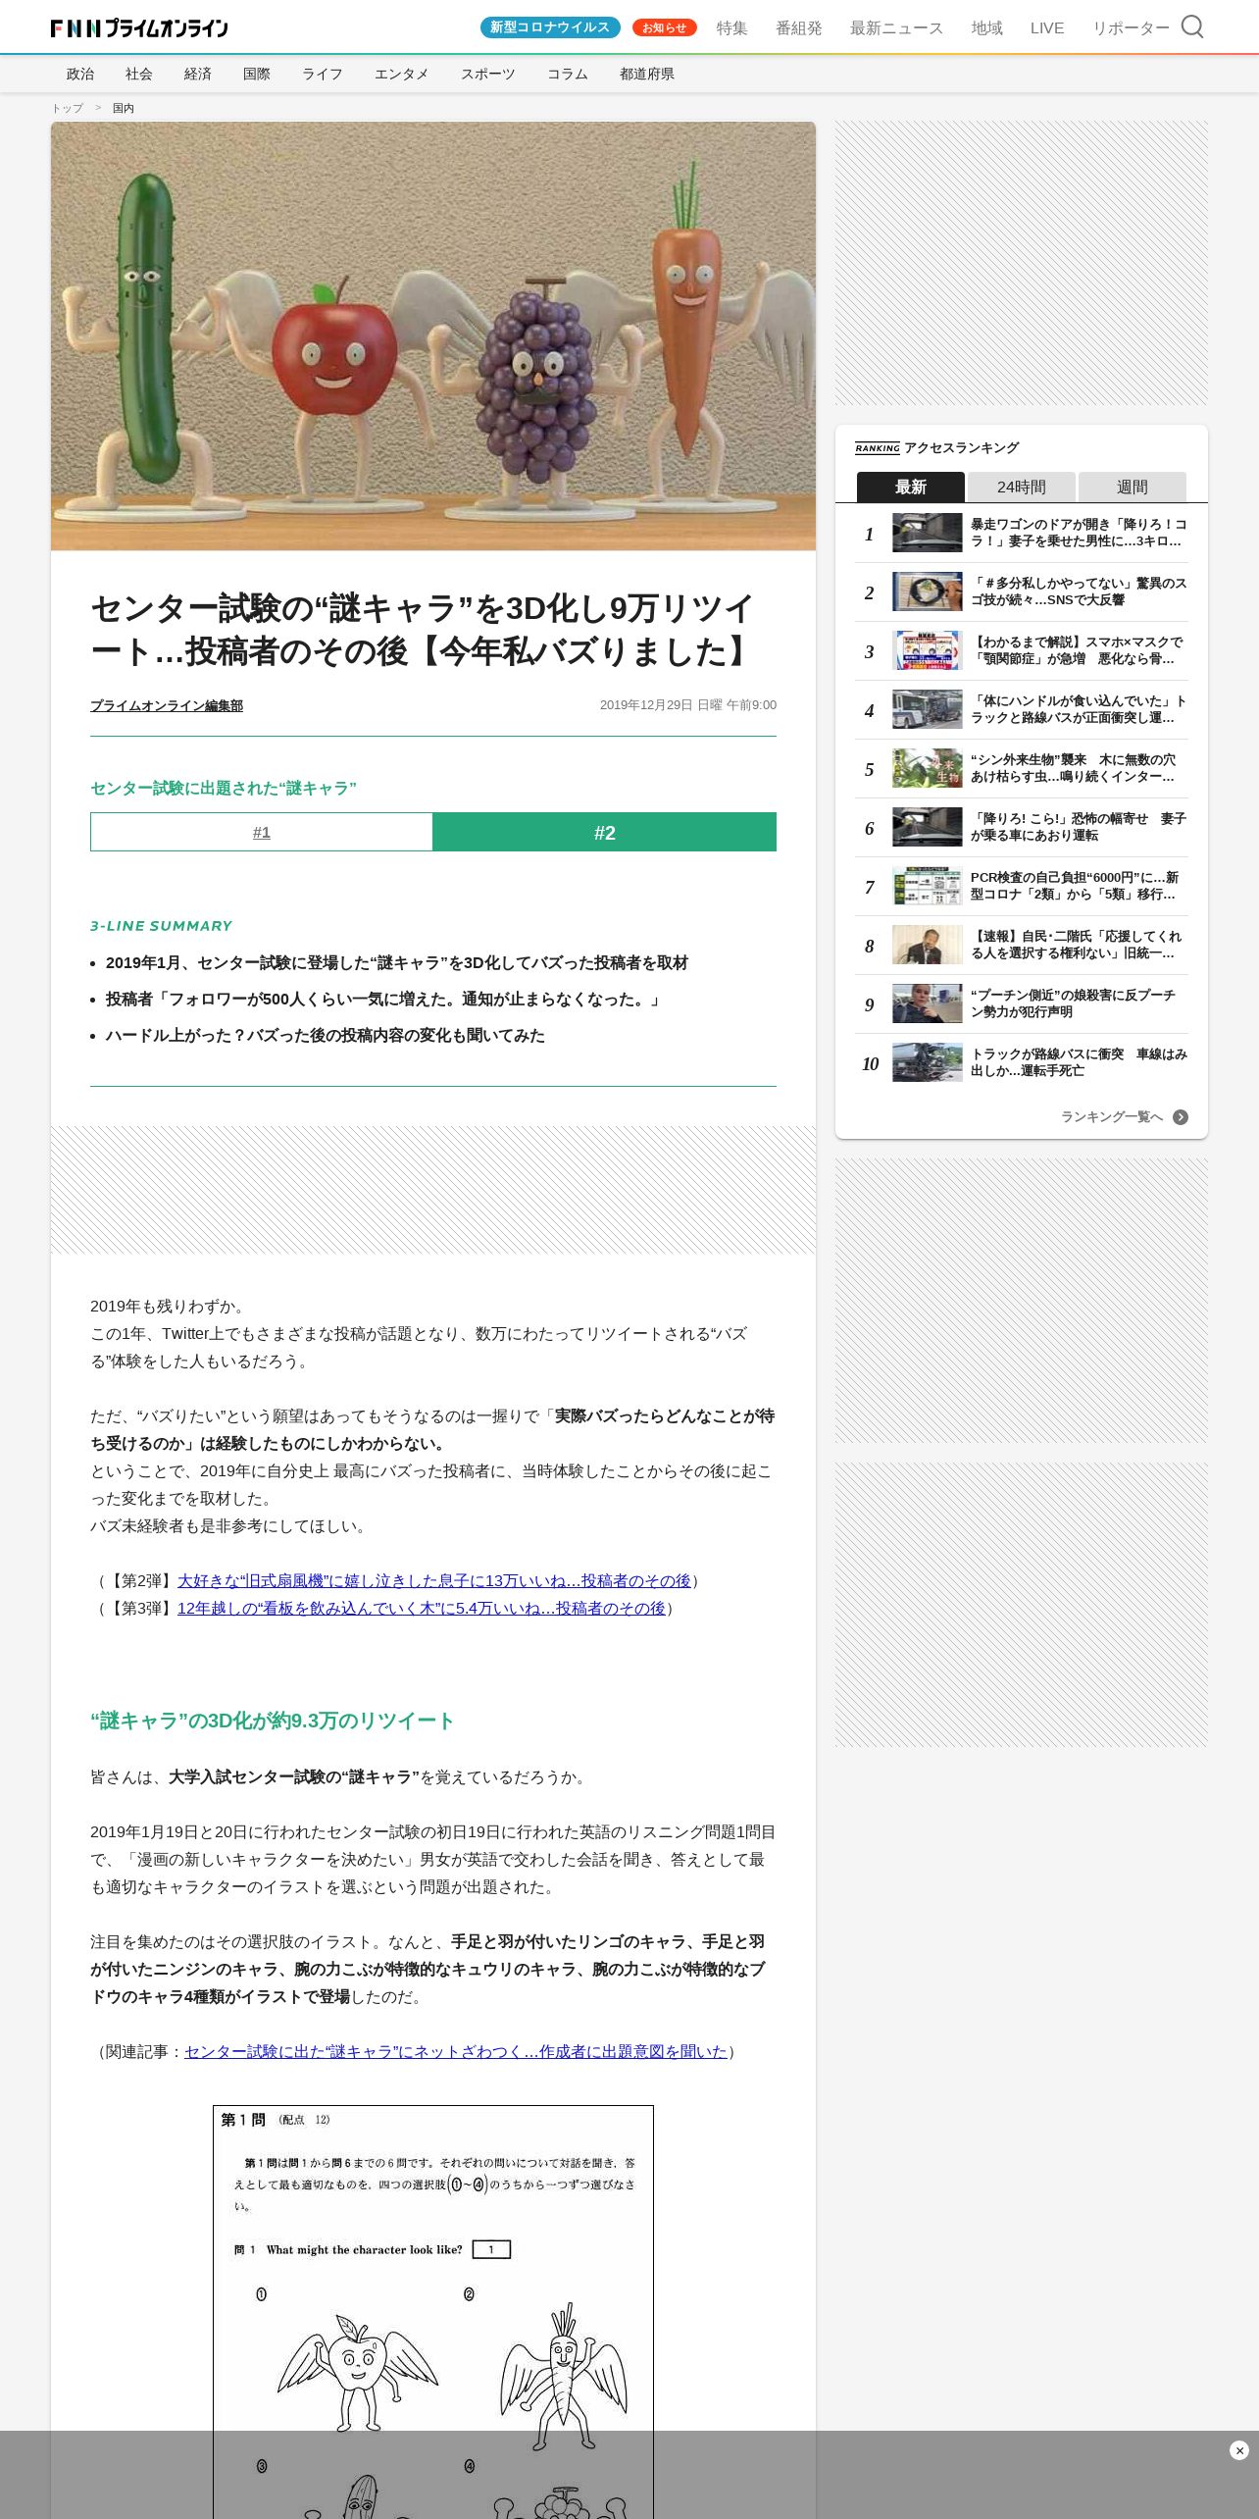Select the コラム category
Image resolution: width=1259 pixels, height=2519 pixels.
click(568, 74)
